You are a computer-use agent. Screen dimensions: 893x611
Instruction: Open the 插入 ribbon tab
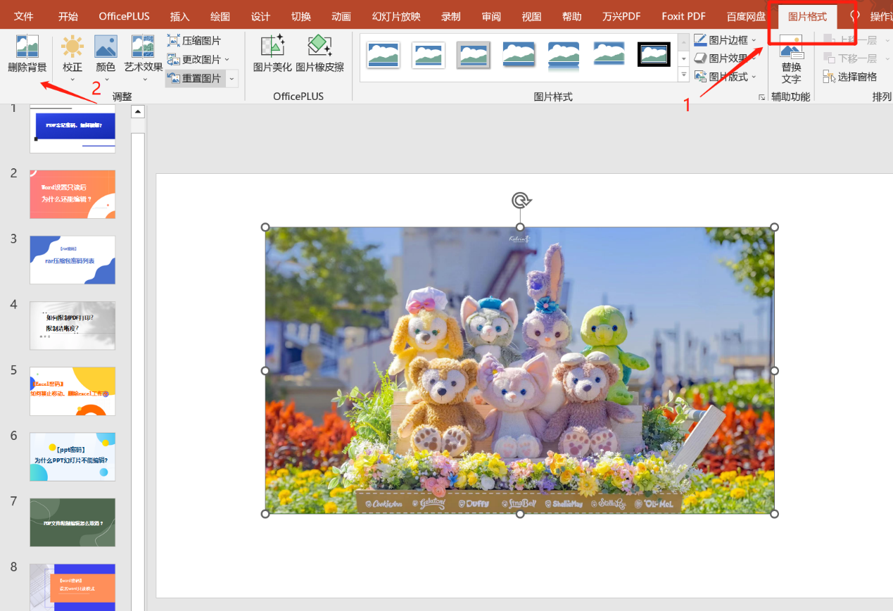[179, 17]
